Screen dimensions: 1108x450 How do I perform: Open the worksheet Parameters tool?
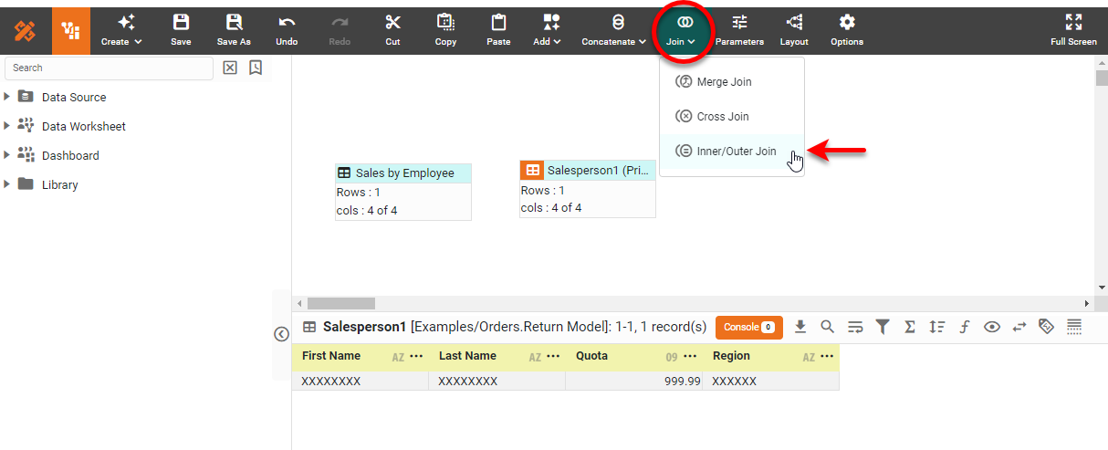click(739, 30)
